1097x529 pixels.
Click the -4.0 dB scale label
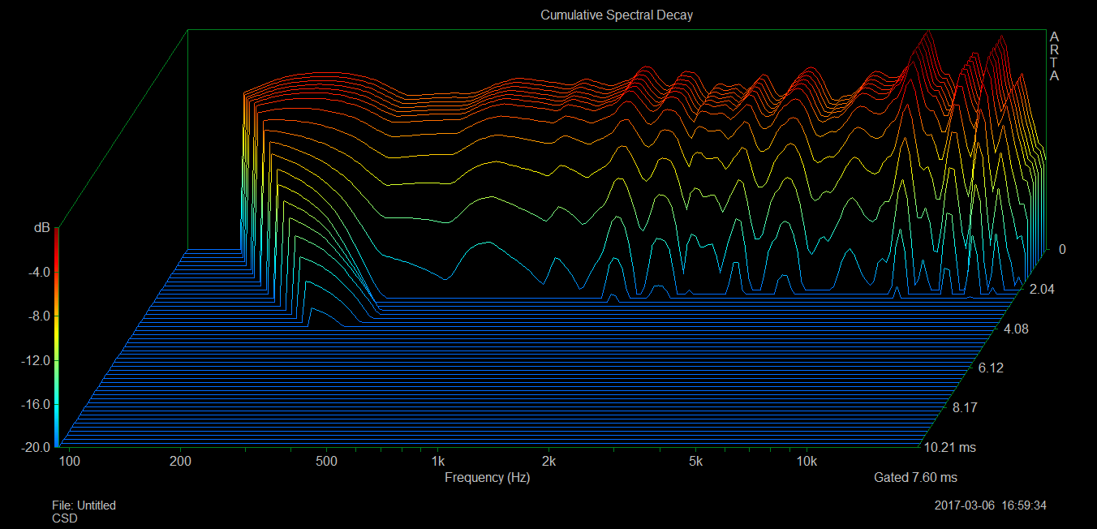pyautogui.click(x=40, y=272)
